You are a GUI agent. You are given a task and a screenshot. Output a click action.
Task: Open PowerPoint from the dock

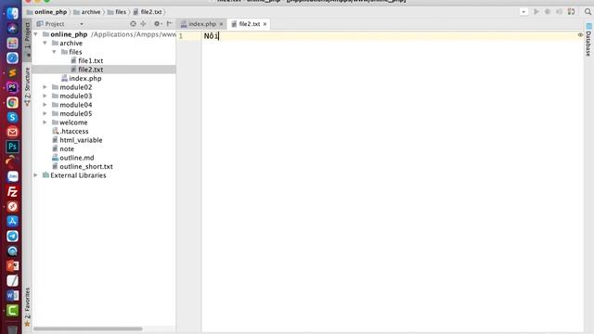[12, 266]
